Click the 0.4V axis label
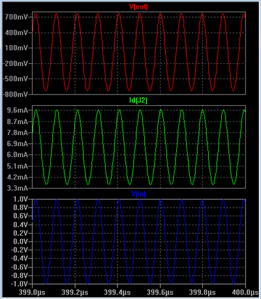The height and width of the screenshot is (299, 261). [x=21, y=225]
